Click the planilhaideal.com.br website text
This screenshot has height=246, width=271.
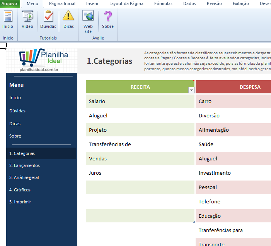click(x=39, y=70)
